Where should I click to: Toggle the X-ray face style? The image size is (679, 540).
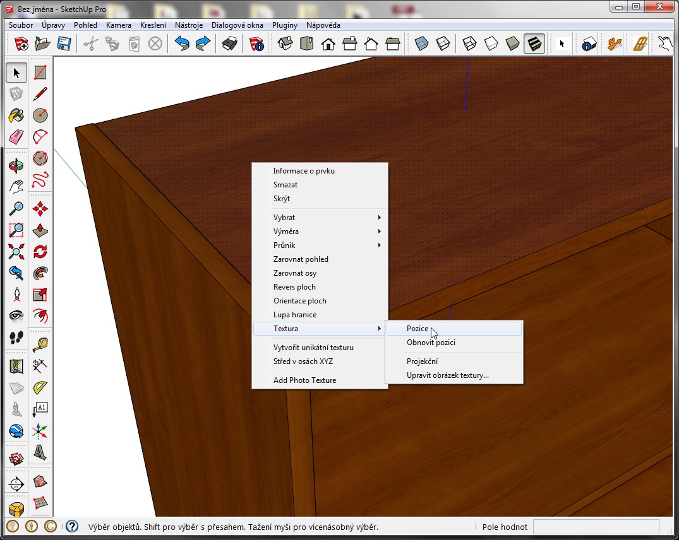pos(421,44)
